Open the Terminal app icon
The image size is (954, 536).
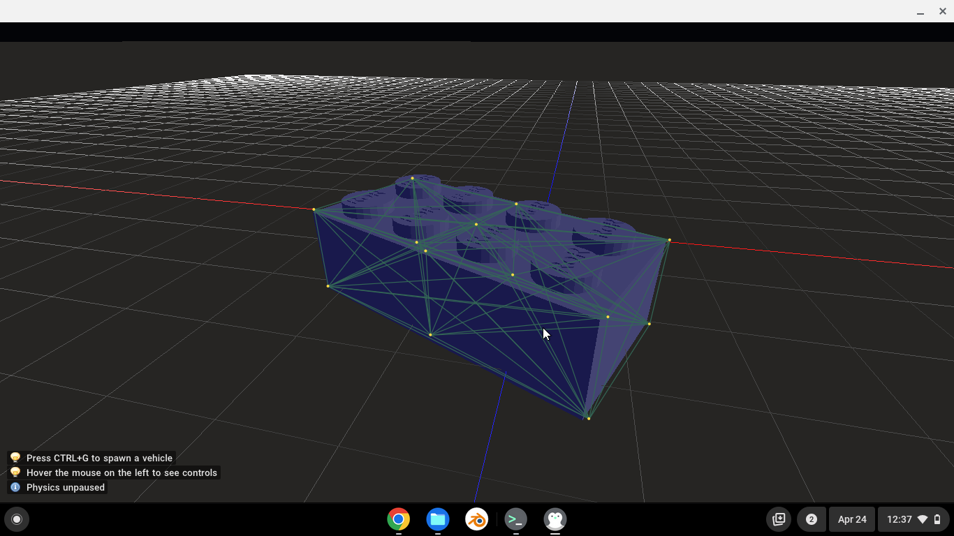(x=516, y=519)
